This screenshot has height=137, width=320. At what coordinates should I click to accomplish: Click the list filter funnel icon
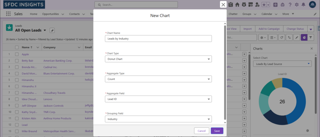point(311,38)
